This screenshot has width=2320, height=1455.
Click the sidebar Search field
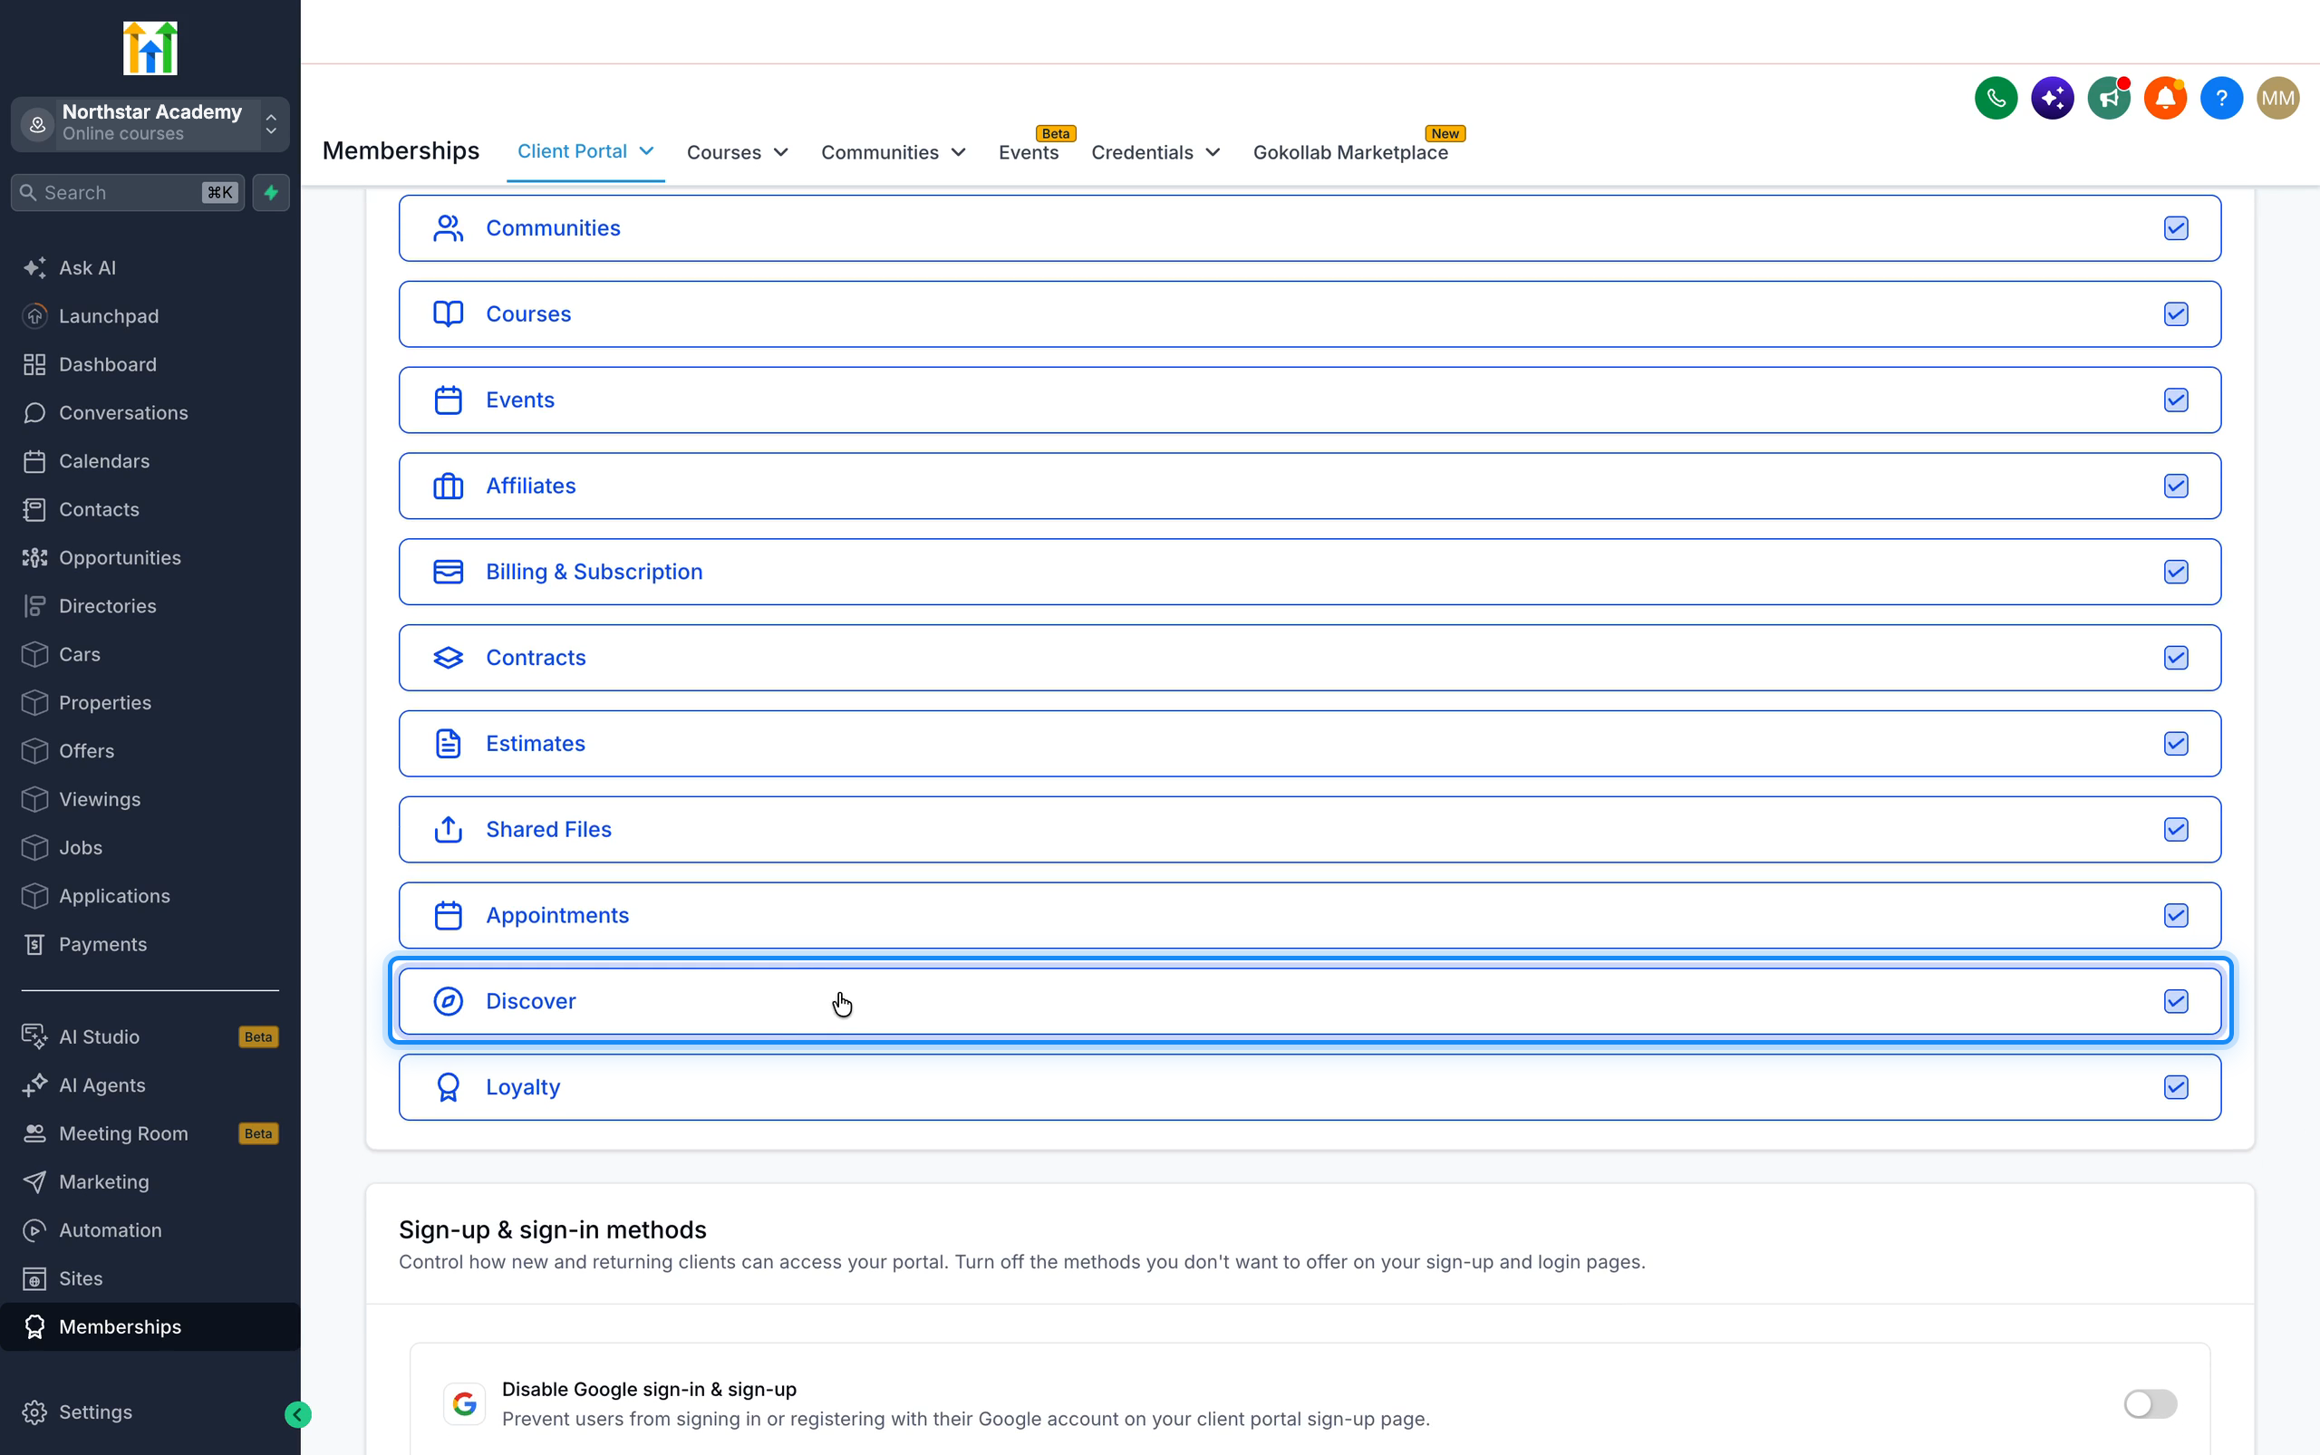[128, 192]
